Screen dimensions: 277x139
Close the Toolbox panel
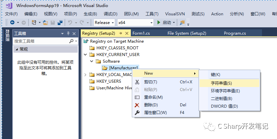[74, 34]
